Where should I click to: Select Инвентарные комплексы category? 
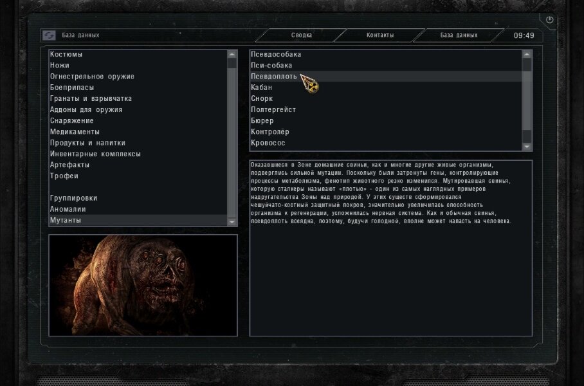(x=138, y=154)
